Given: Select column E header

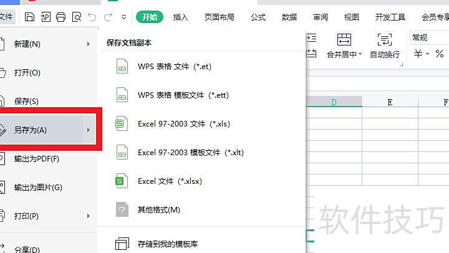Looking at the screenshot, I should click(x=390, y=102).
